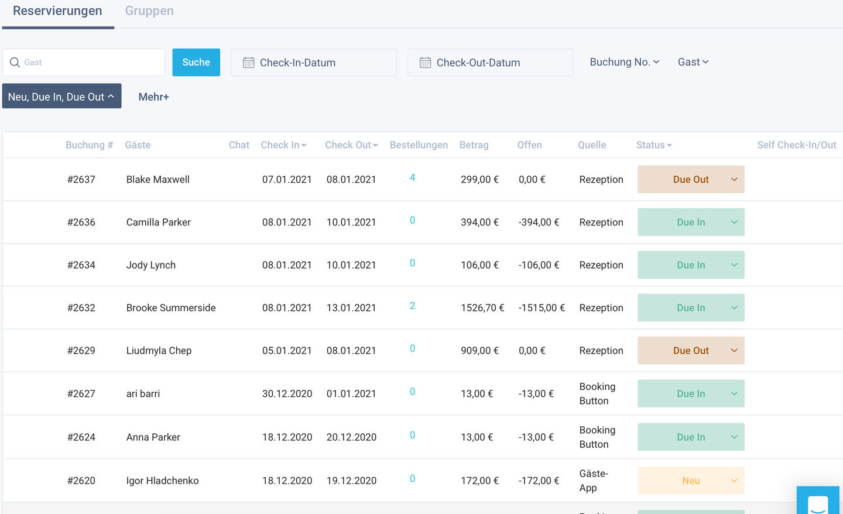Select booking number #2634
843x514 pixels.
pos(81,265)
